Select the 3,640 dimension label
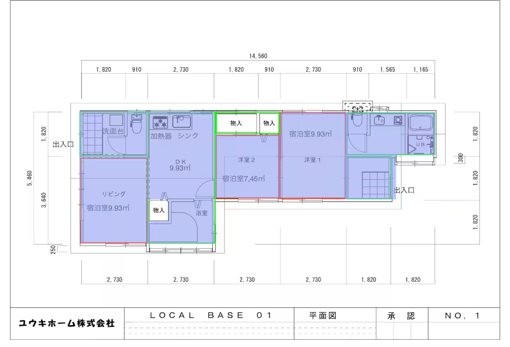The height and width of the screenshot is (347, 510). click(44, 200)
